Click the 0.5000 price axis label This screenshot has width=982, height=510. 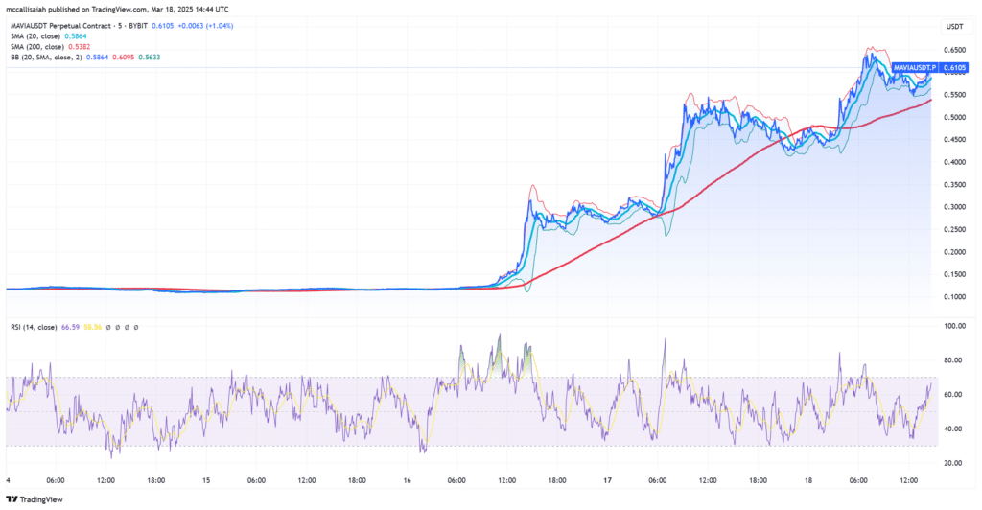coord(954,118)
